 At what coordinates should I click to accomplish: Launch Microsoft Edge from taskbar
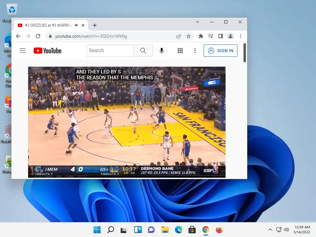click(179, 230)
